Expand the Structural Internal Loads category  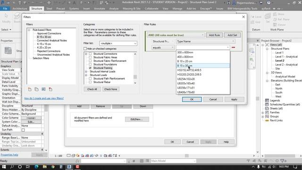(86, 71)
